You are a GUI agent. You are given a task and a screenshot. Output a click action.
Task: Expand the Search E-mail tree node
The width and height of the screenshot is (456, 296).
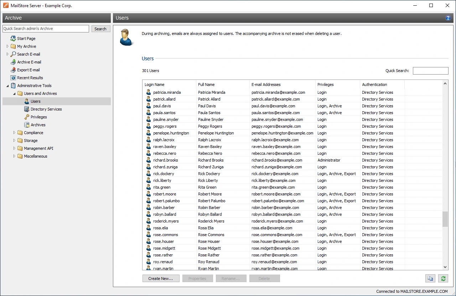(x=7, y=54)
